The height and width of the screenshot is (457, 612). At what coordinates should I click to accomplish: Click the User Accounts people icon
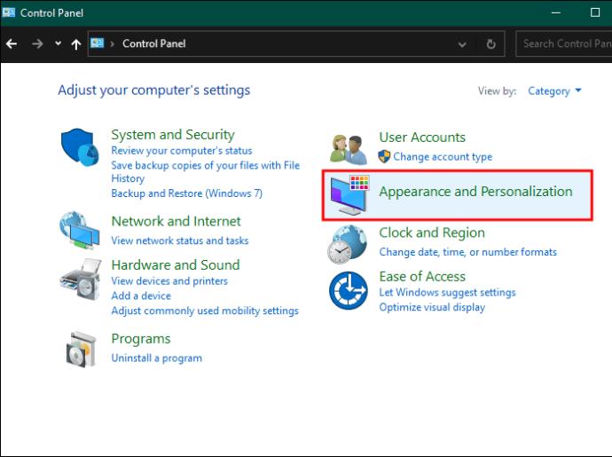349,149
